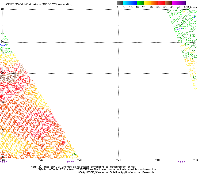Select the blue 10-15 knots legend segment

click(134, 3)
